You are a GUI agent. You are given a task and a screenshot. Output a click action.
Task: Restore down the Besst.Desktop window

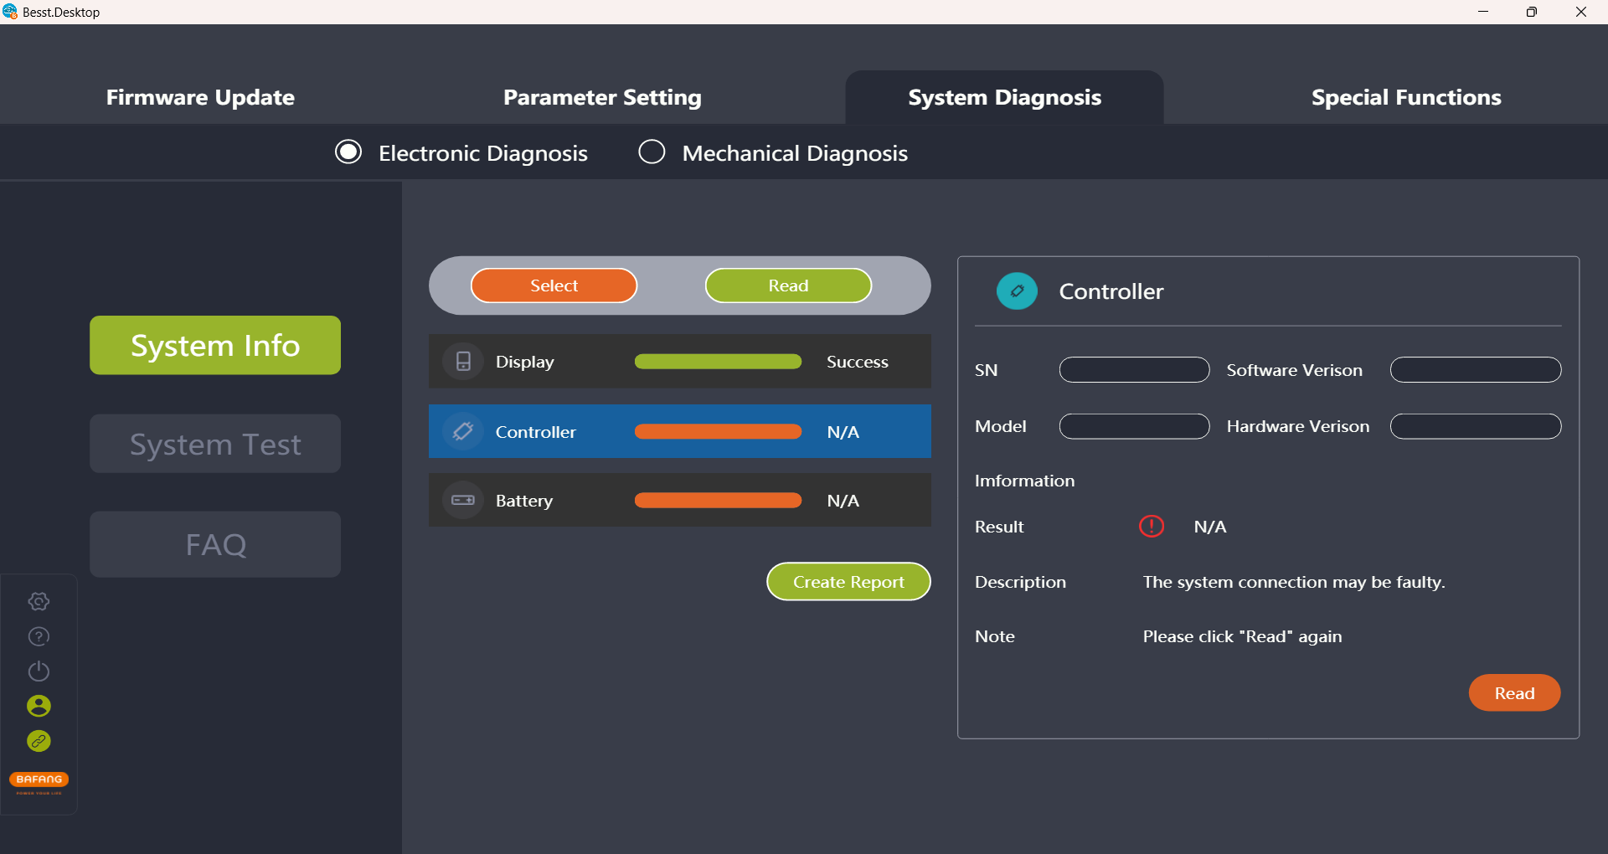1532,12
